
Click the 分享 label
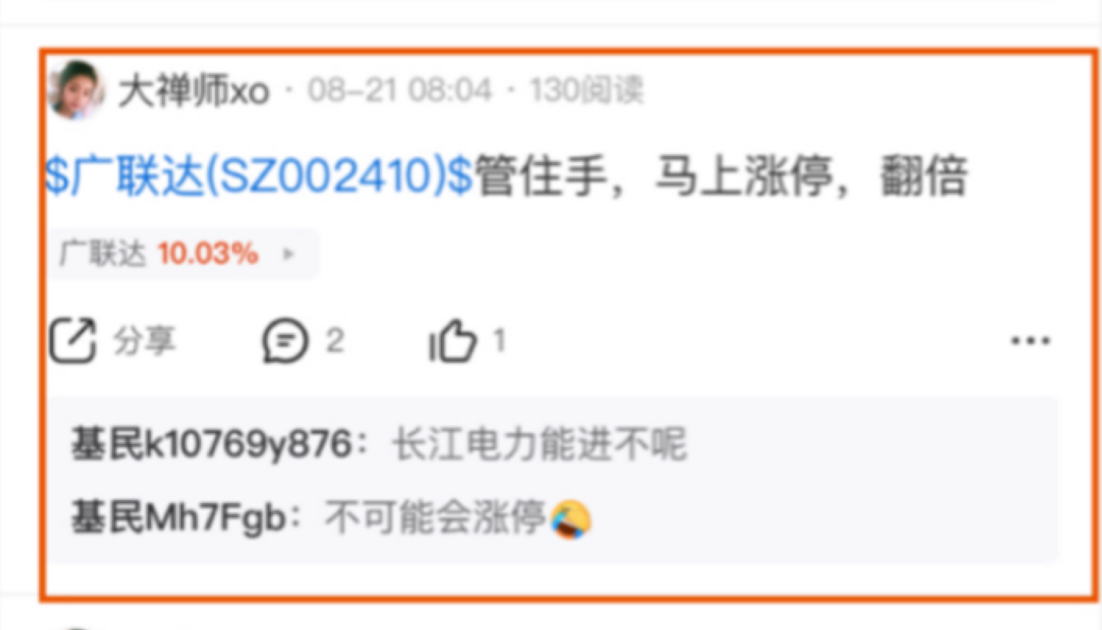[145, 341]
